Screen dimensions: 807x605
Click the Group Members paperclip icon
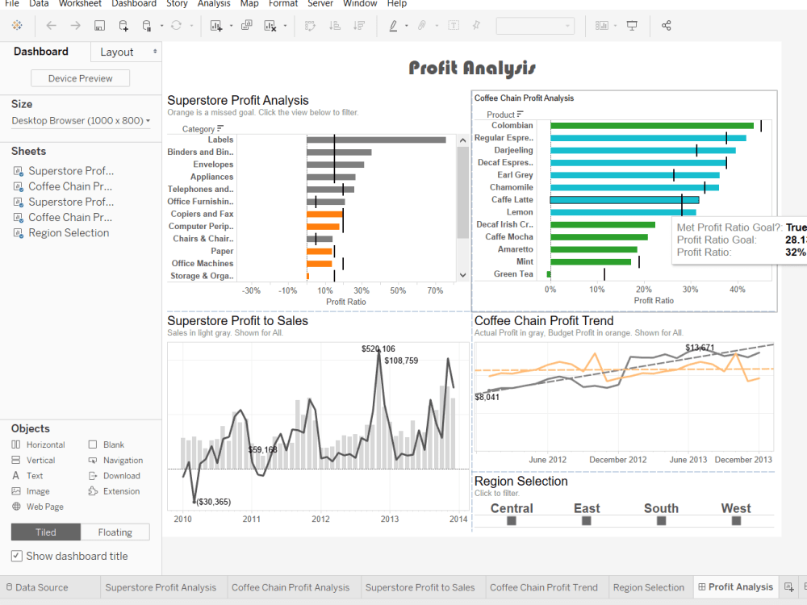(421, 25)
